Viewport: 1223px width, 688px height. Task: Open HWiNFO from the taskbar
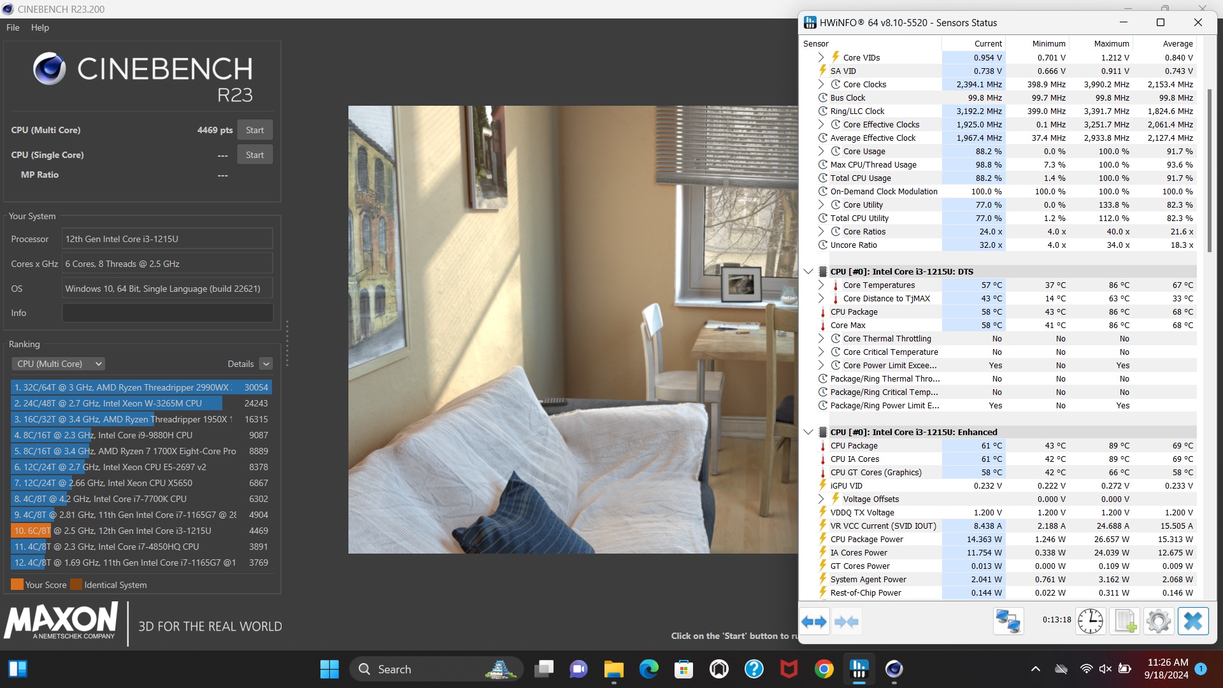pos(859,669)
